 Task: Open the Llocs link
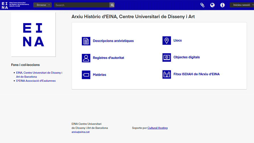point(177,40)
